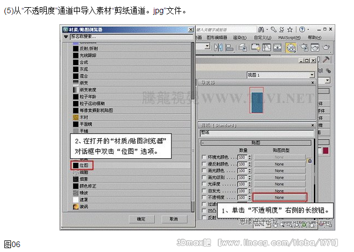Open the main toolbar selection-set dropdown
This screenshot has height=252, width=354.
coord(207,46)
